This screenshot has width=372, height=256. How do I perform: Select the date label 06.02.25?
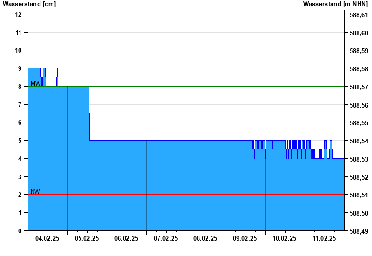tap(126, 238)
